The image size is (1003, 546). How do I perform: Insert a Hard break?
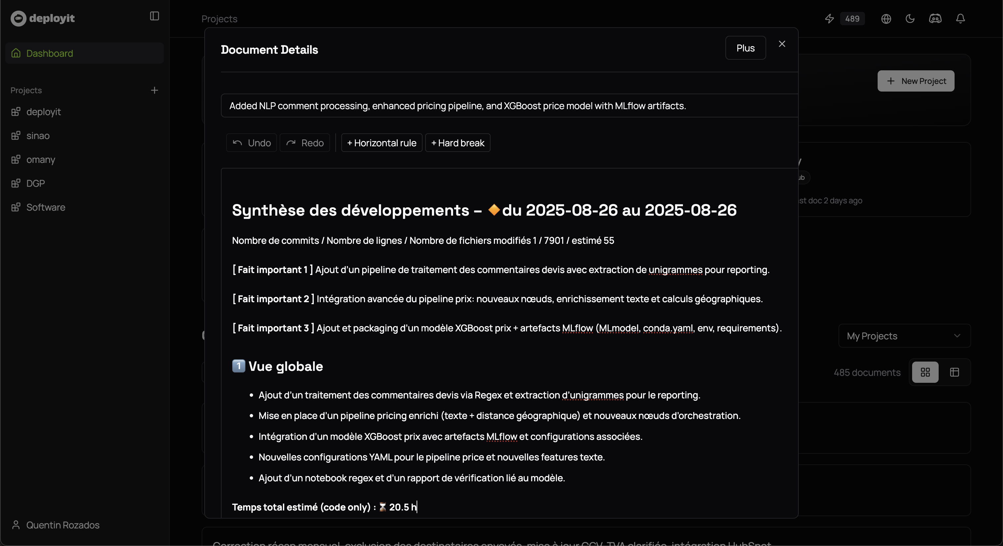457,143
